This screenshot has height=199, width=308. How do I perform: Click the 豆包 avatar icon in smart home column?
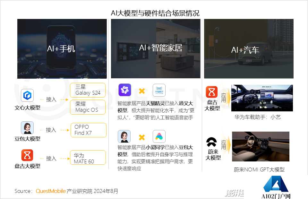[x=124, y=136]
